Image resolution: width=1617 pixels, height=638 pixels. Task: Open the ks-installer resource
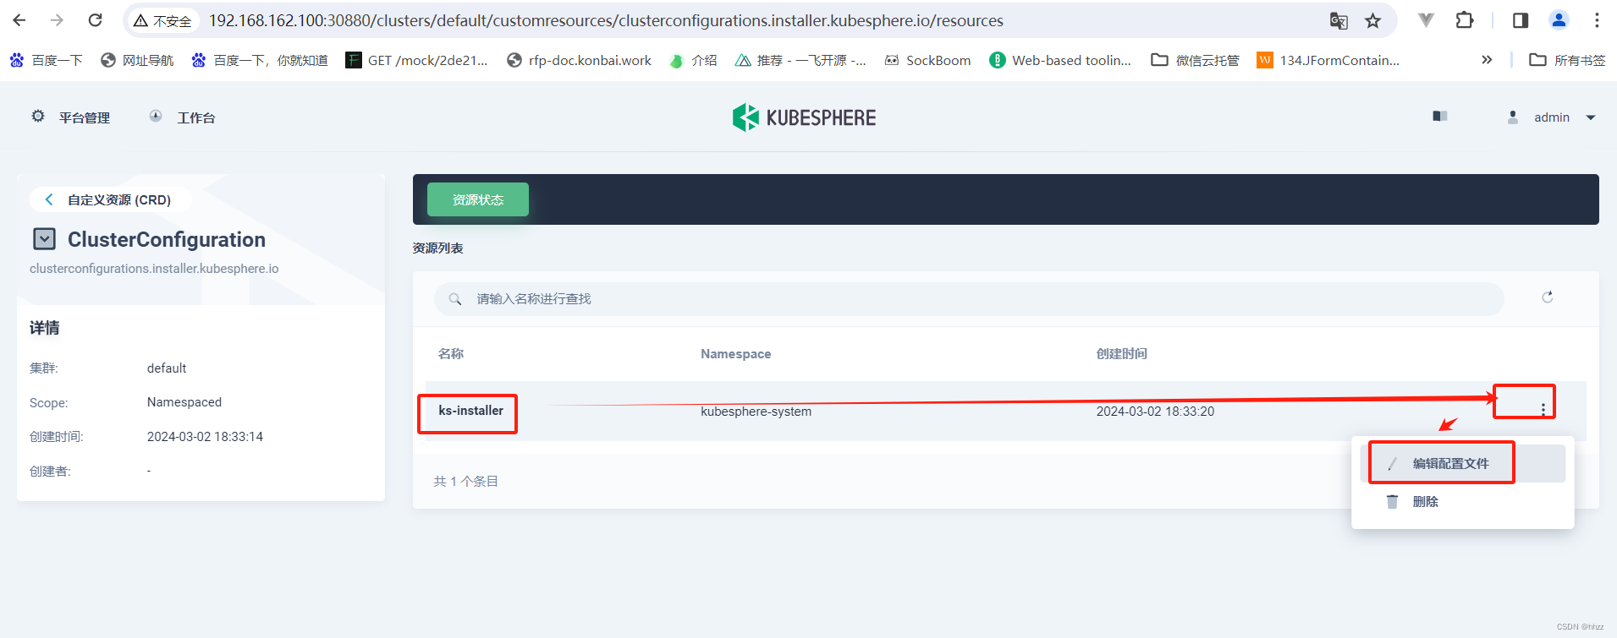pyautogui.click(x=470, y=411)
